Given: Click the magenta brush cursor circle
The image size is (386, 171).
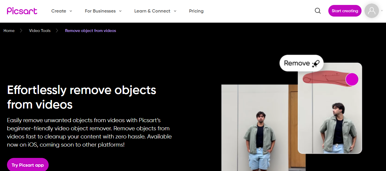Looking at the screenshot, I should 352,79.
